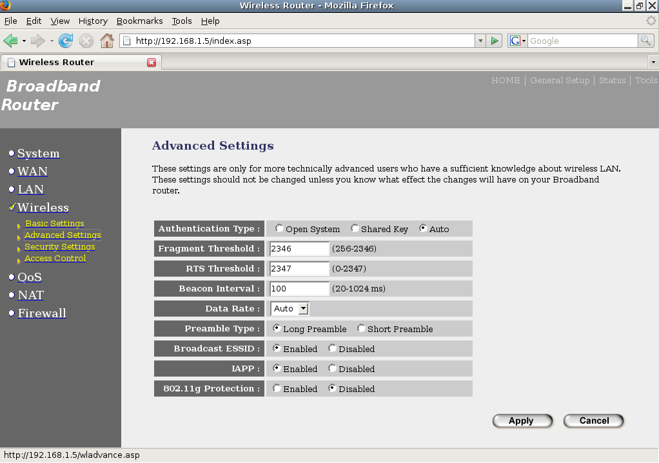
Task: Go to Firefox home page icon
Action: point(107,41)
